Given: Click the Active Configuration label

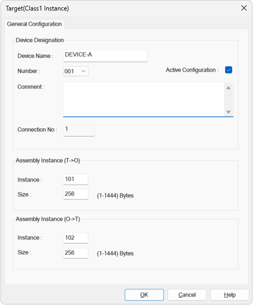Looking at the screenshot, I should coord(192,70).
